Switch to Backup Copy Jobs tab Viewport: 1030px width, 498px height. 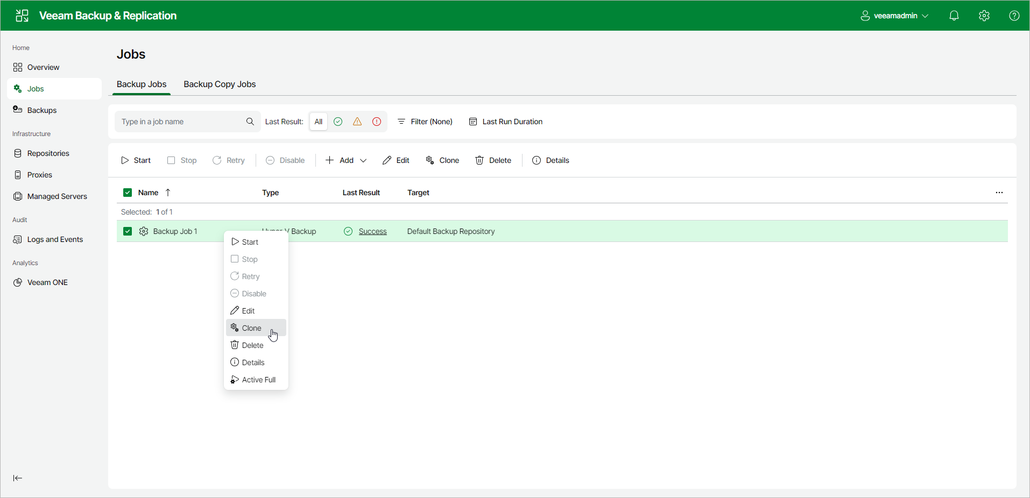coord(220,84)
